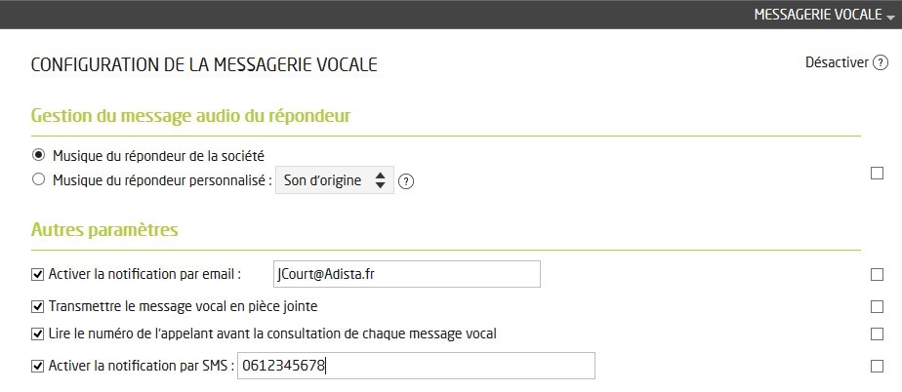Expand the Son d'origine dropdown
Image resolution: width=902 pixels, height=392 pixels.
335,180
